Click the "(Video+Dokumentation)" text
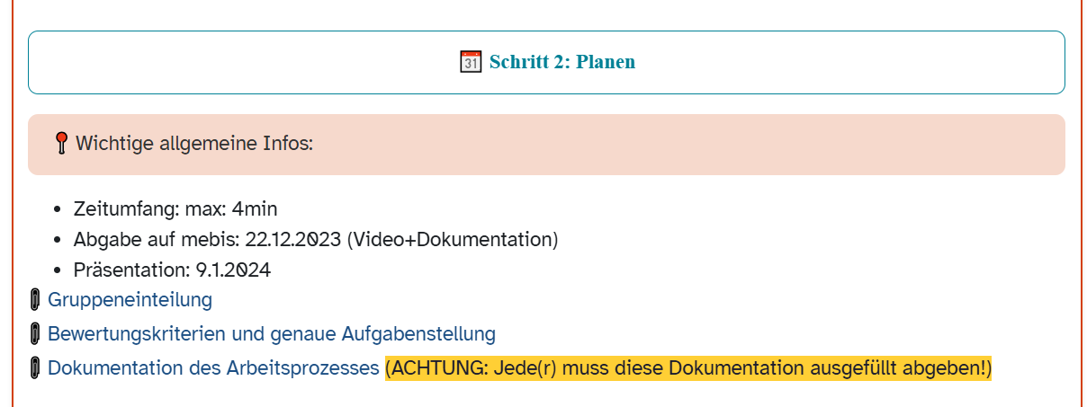Viewport: 1087px width, 407px height. pos(452,240)
